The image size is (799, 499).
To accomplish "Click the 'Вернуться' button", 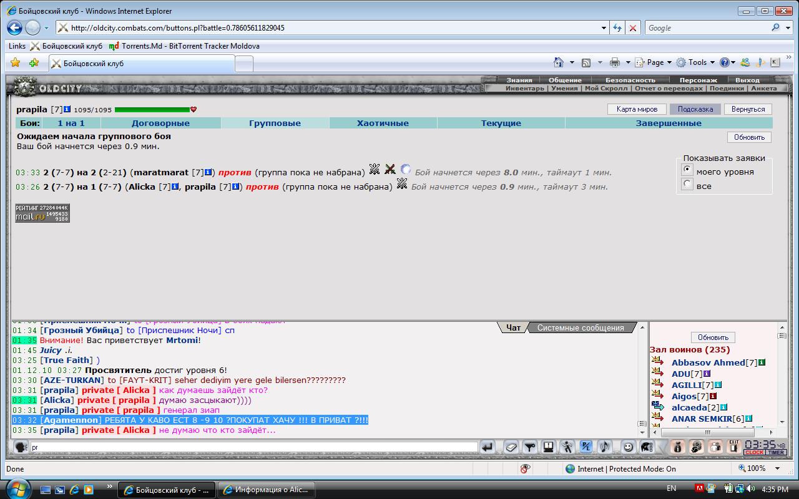I will (x=748, y=109).
